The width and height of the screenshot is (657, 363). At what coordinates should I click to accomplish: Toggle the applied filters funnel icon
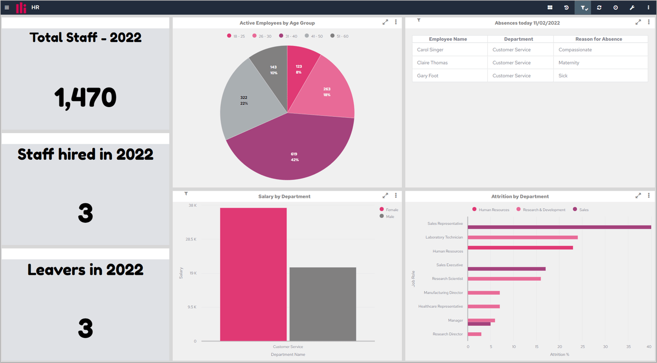tap(583, 8)
